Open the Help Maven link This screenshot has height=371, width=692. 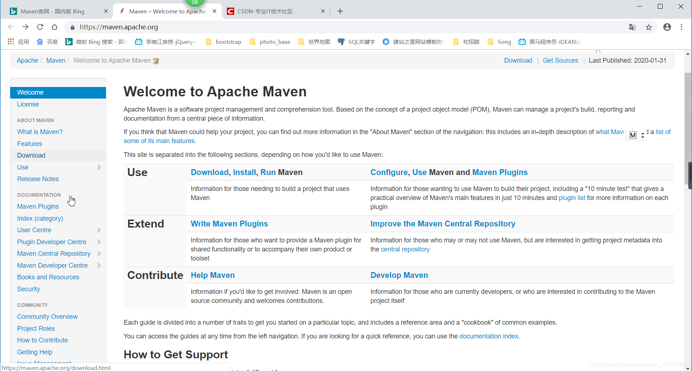pos(213,275)
